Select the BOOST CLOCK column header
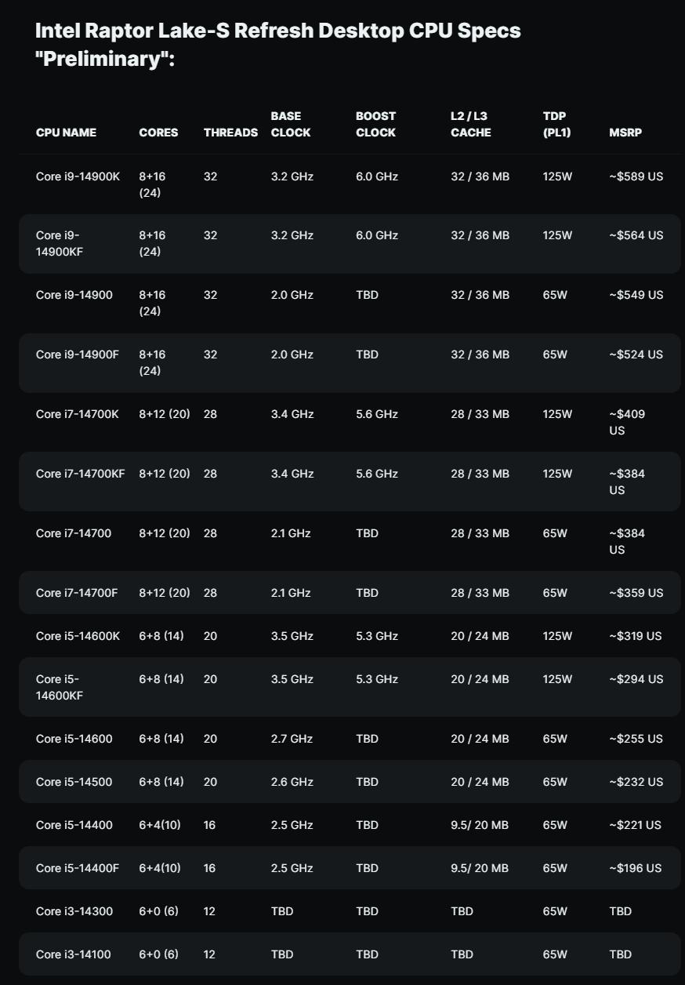The image size is (685, 985). [x=375, y=124]
